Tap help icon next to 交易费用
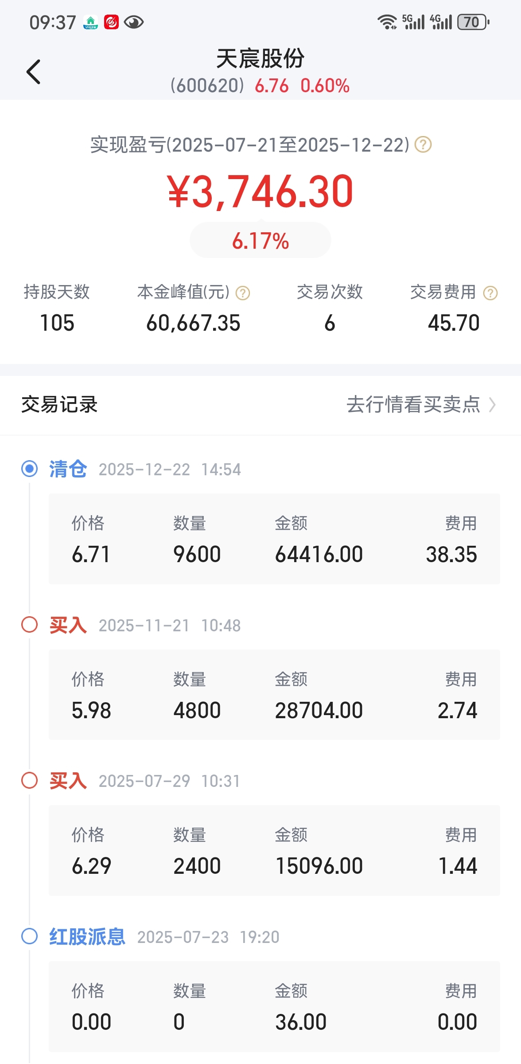521x1064 pixels. pyautogui.click(x=490, y=293)
